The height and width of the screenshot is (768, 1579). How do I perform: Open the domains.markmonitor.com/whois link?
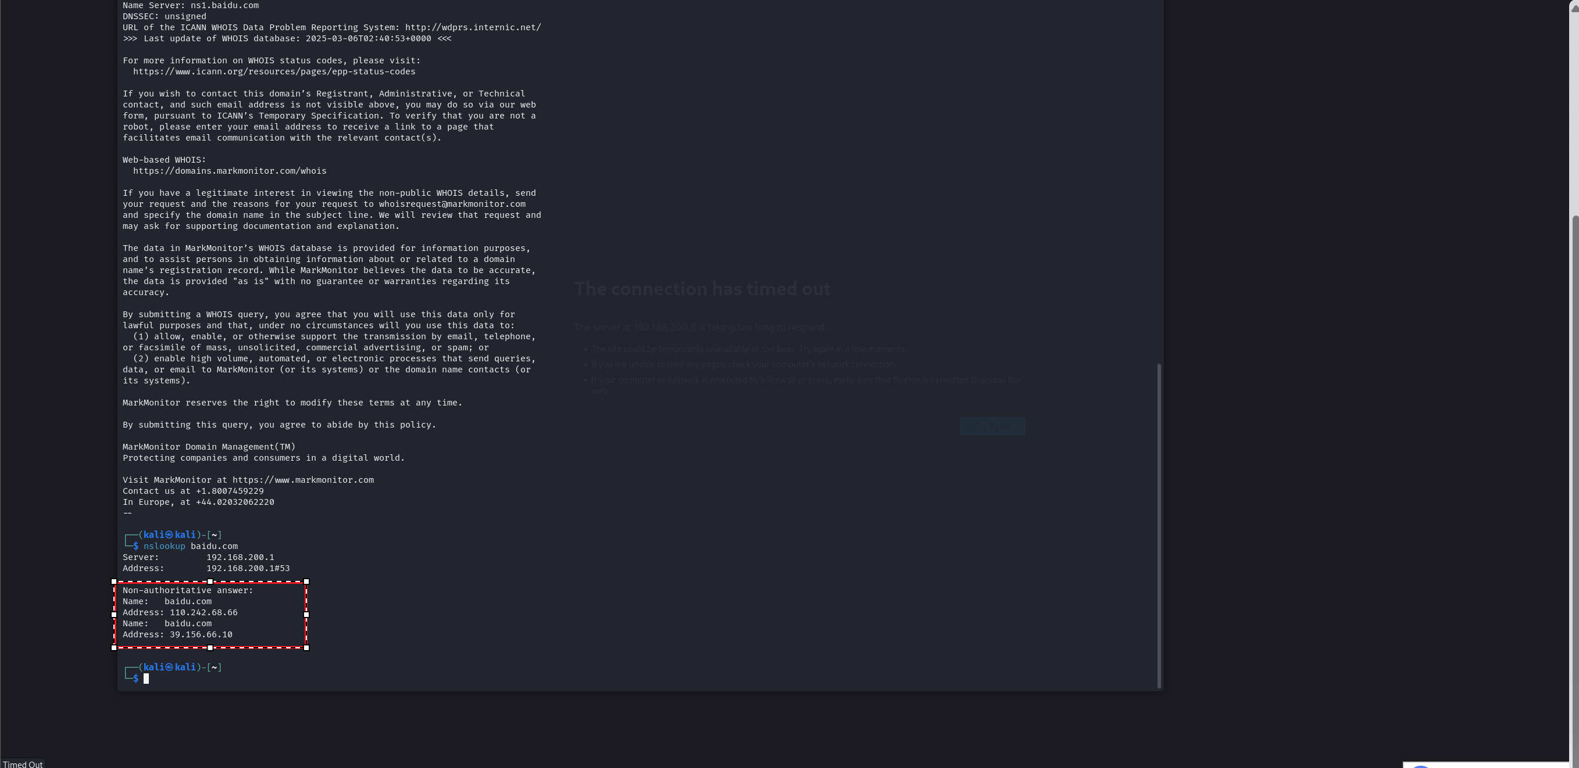click(229, 171)
